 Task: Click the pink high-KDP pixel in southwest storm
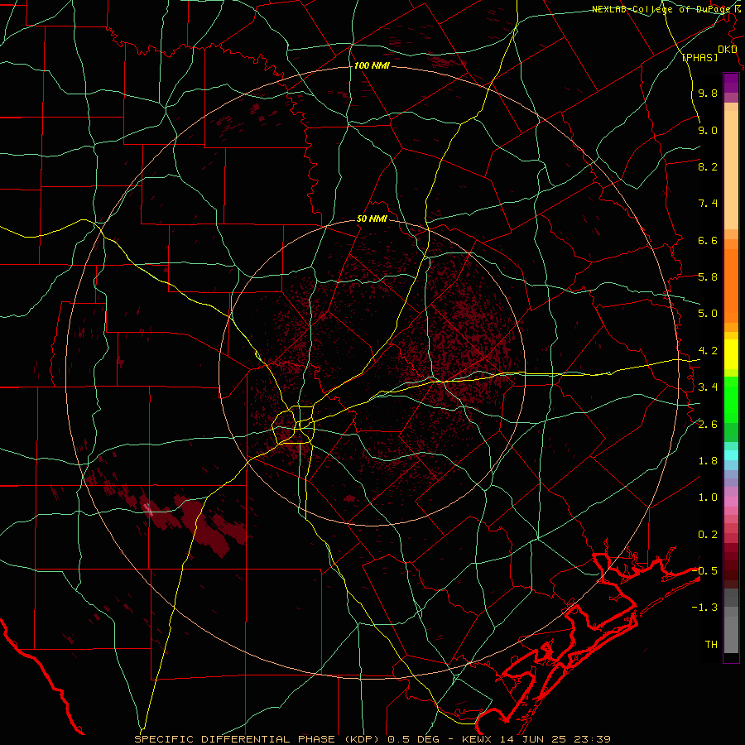click(148, 509)
